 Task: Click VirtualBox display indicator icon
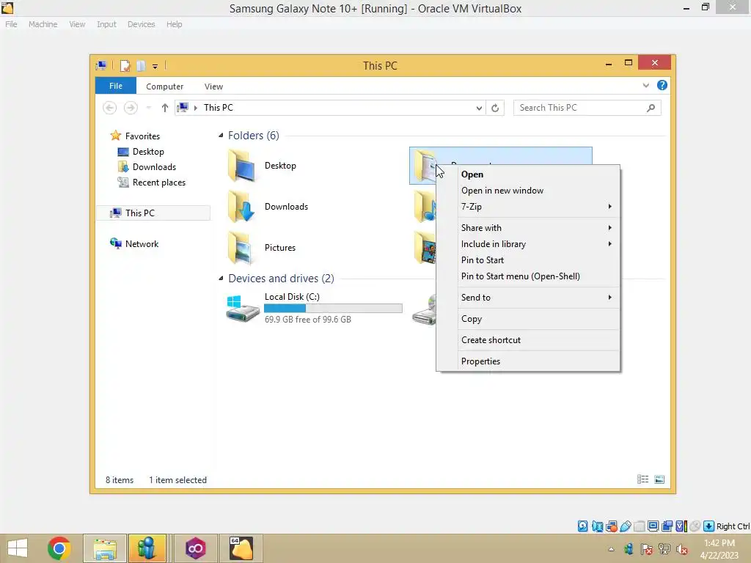[653, 526]
